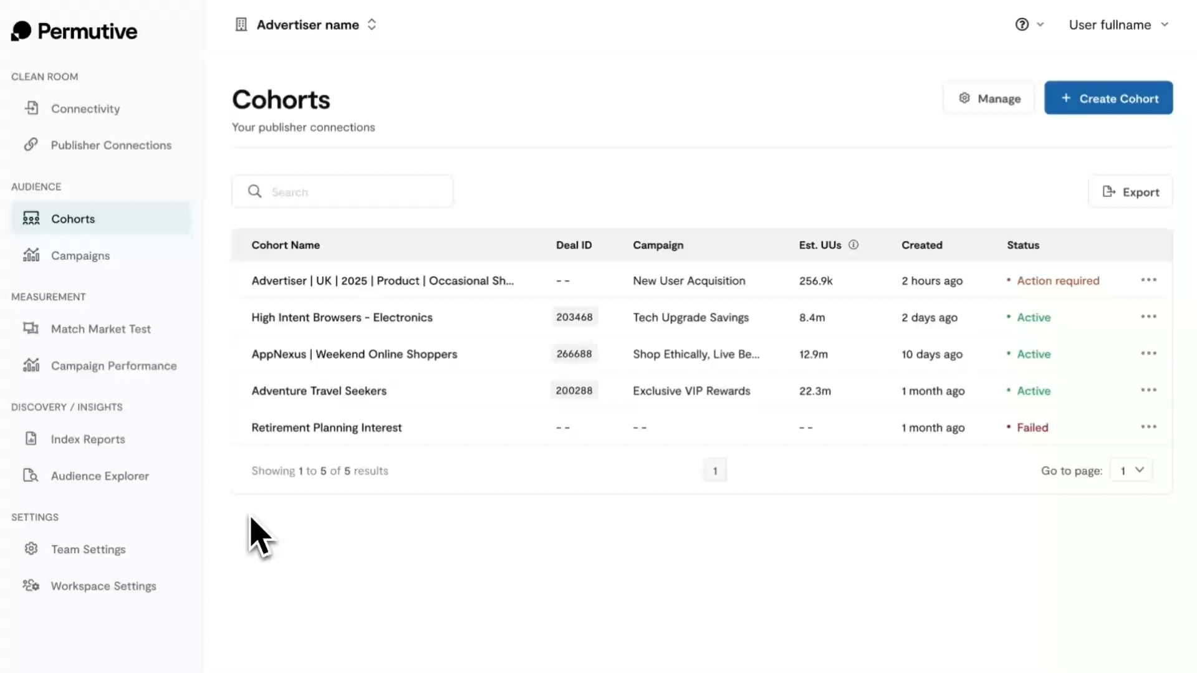The image size is (1197, 673).
Task: Click the Workspace Settings icon
Action: point(31,586)
